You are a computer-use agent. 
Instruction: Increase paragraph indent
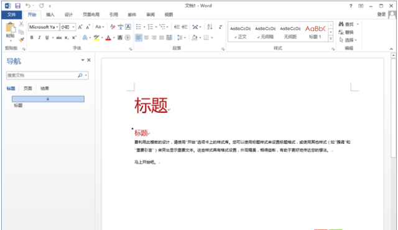[185, 27]
